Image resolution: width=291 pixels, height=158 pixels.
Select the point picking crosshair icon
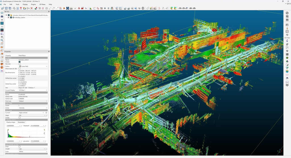(x=14, y=8)
